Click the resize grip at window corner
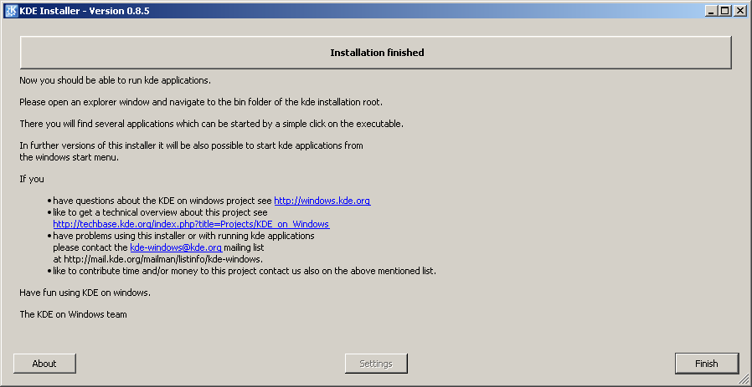This screenshot has width=752, height=387. 742,379
